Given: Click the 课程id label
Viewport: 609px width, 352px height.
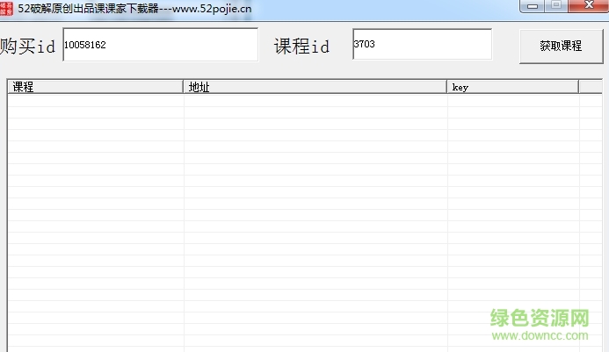Looking at the screenshot, I should (301, 47).
